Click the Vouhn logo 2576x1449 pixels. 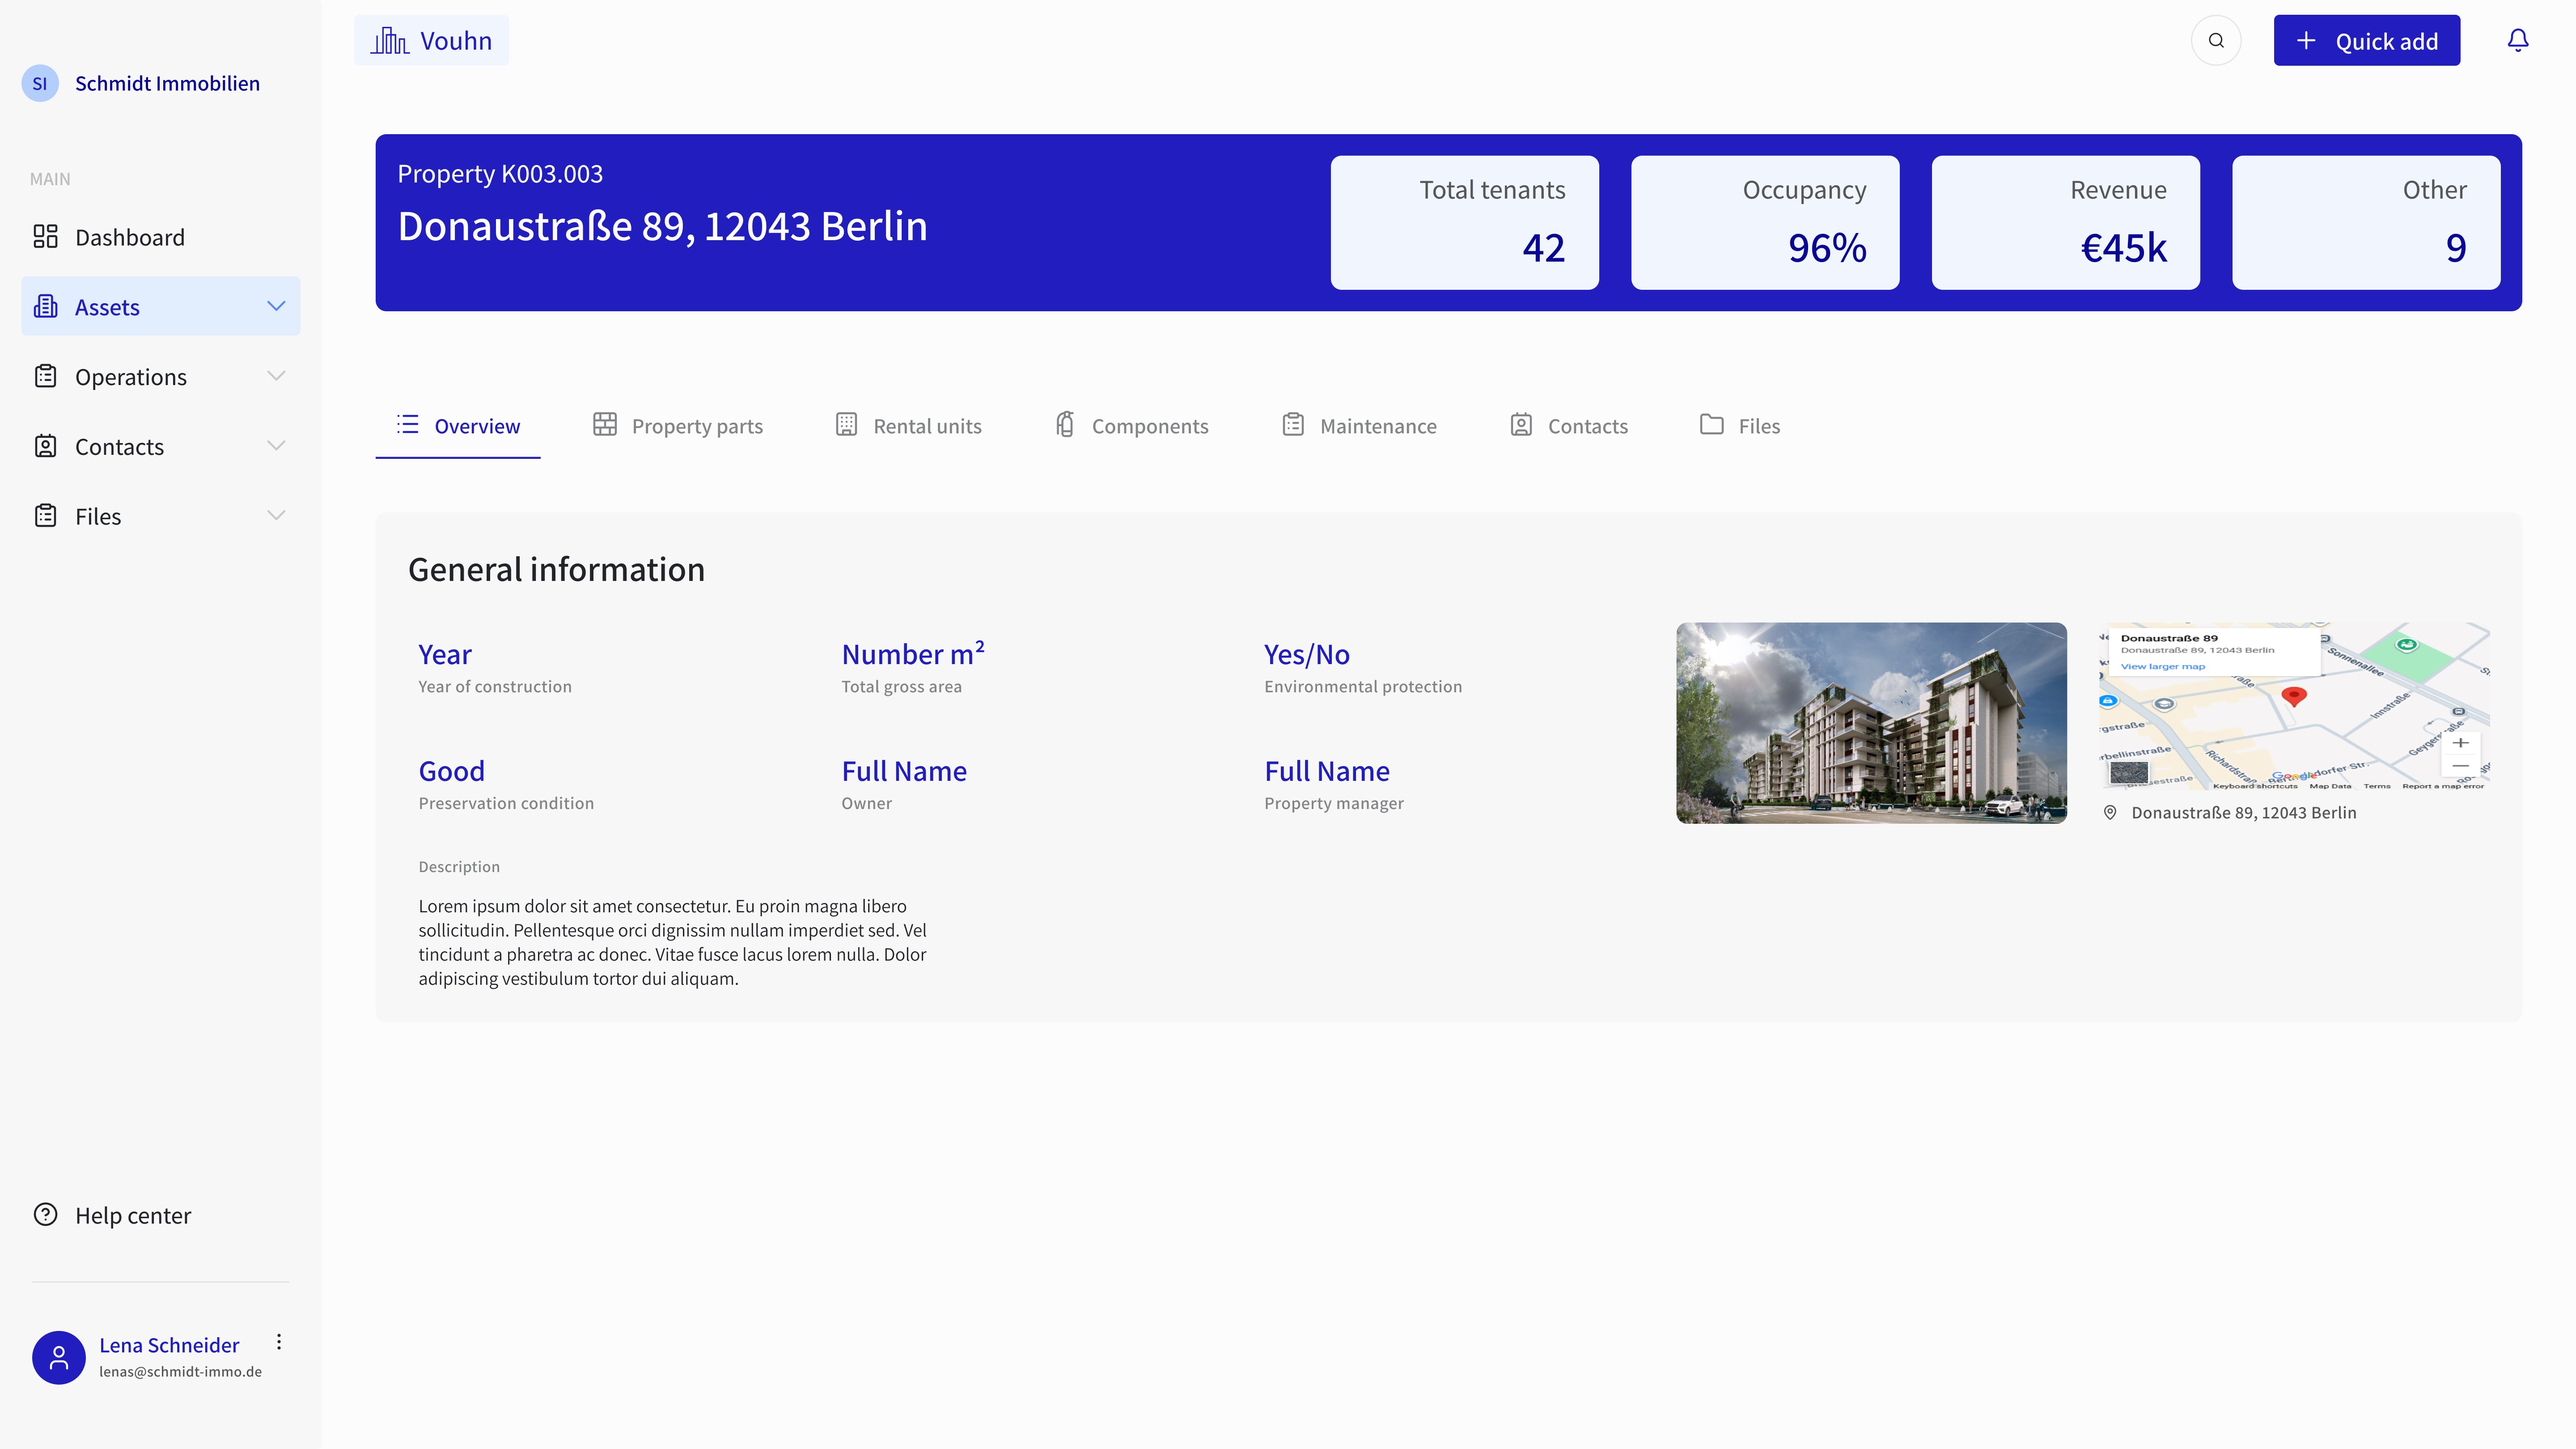[431, 41]
